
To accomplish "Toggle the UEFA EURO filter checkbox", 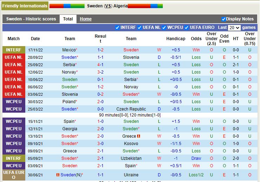I will (187, 27).
